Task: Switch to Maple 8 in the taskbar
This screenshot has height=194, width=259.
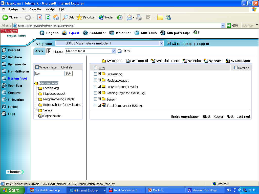Action: point(165,190)
